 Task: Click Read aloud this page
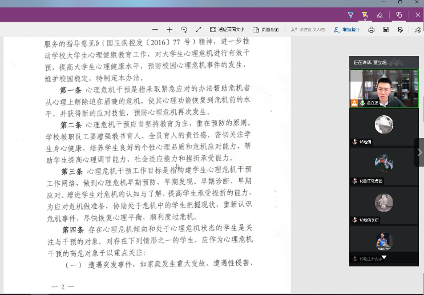click(x=308, y=29)
